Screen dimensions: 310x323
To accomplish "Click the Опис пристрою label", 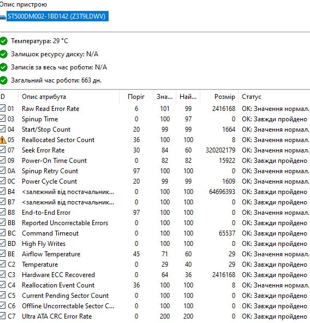I will (23, 4).
